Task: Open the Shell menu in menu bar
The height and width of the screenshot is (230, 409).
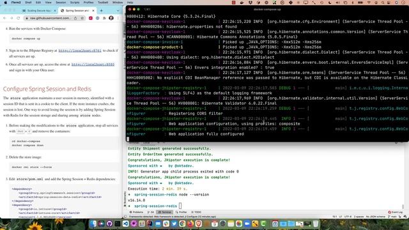Action: point(28,3)
